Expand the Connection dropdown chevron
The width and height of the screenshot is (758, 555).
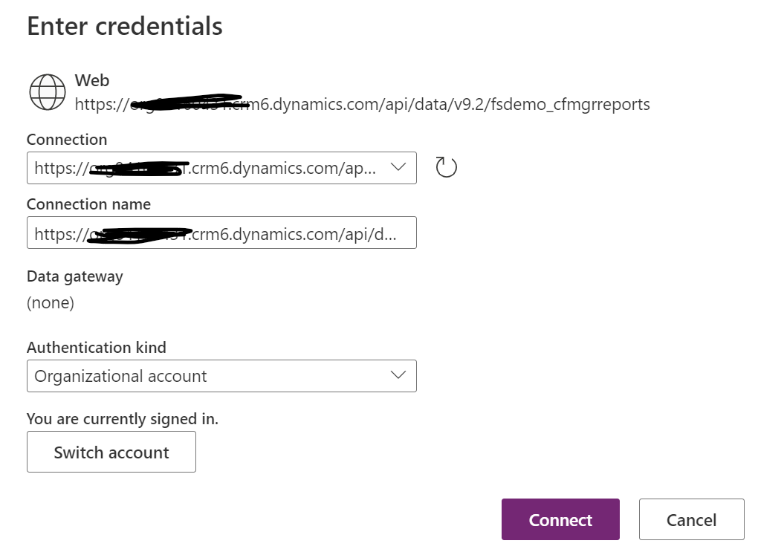[398, 167]
